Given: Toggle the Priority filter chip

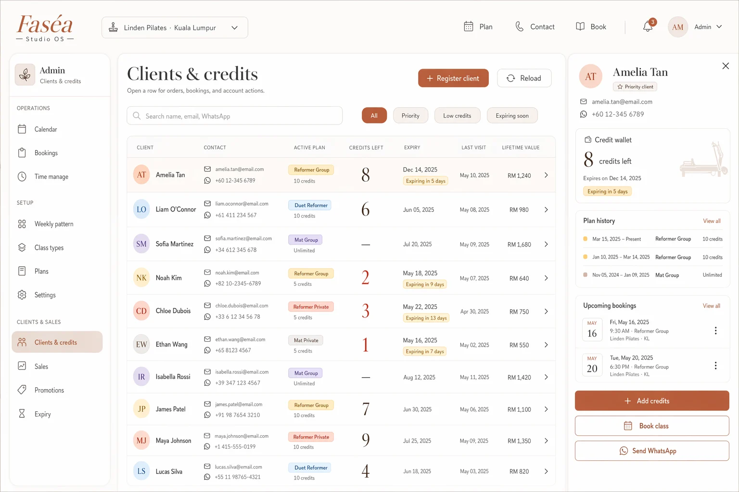Looking at the screenshot, I should pos(410,116).
